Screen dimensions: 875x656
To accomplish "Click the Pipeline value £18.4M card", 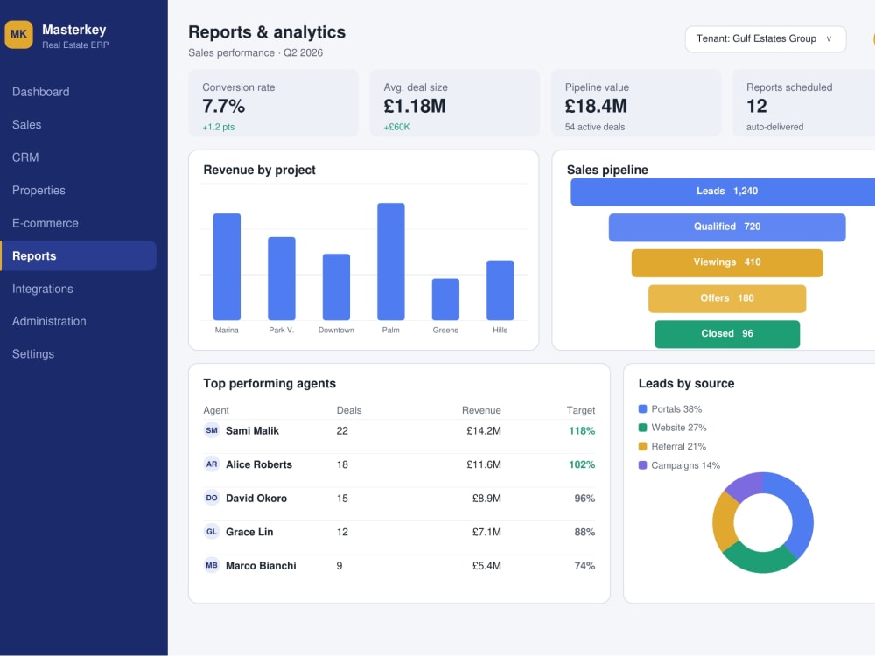I will [636, 103].
